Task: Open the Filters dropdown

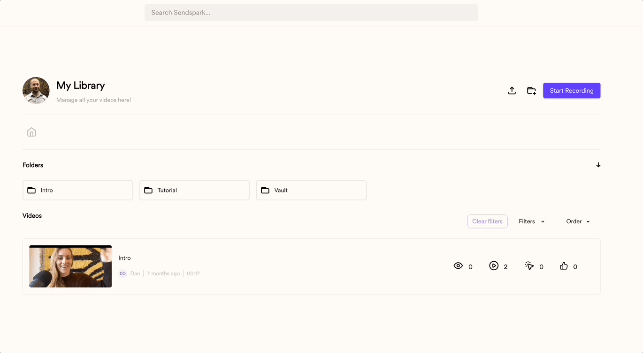Action: (x=532, y=221)
